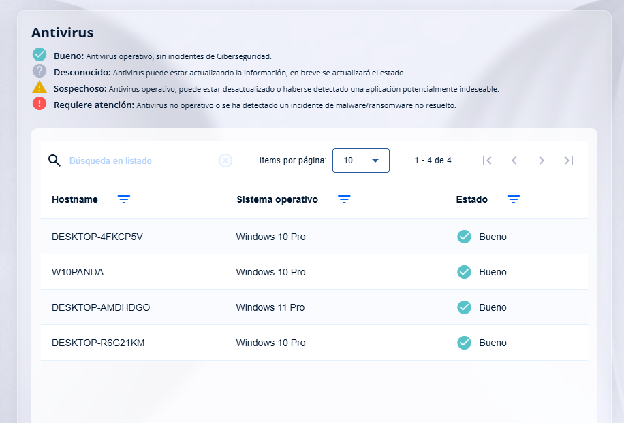The height and width of the screenshot is (423, 624).
Task: Click the green check icon for DESKTOP-R6G21KM
Action: pyautogui.click(x=464, y=343)
